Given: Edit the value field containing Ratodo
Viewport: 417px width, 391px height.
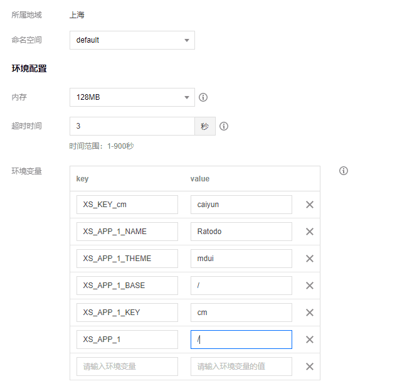Looking at the screenshot, I should pyautogui.click(x=241, y=232).
